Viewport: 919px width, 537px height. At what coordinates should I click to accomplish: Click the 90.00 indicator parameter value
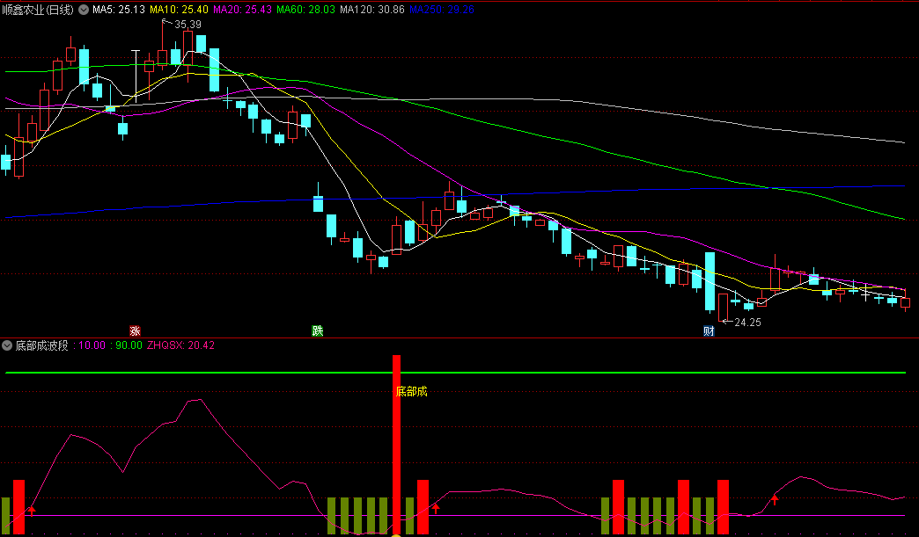point(129,345)
